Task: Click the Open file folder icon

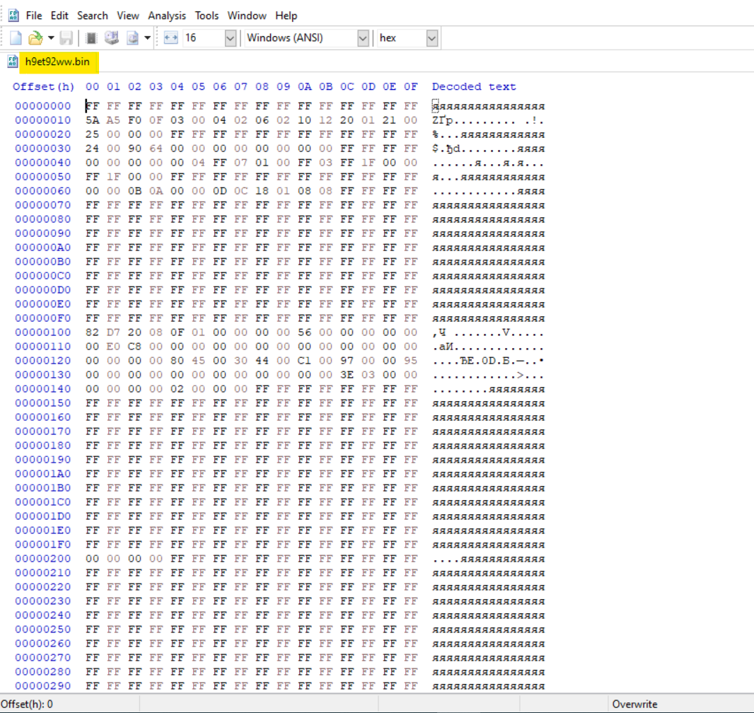Action: pos(35,38)
